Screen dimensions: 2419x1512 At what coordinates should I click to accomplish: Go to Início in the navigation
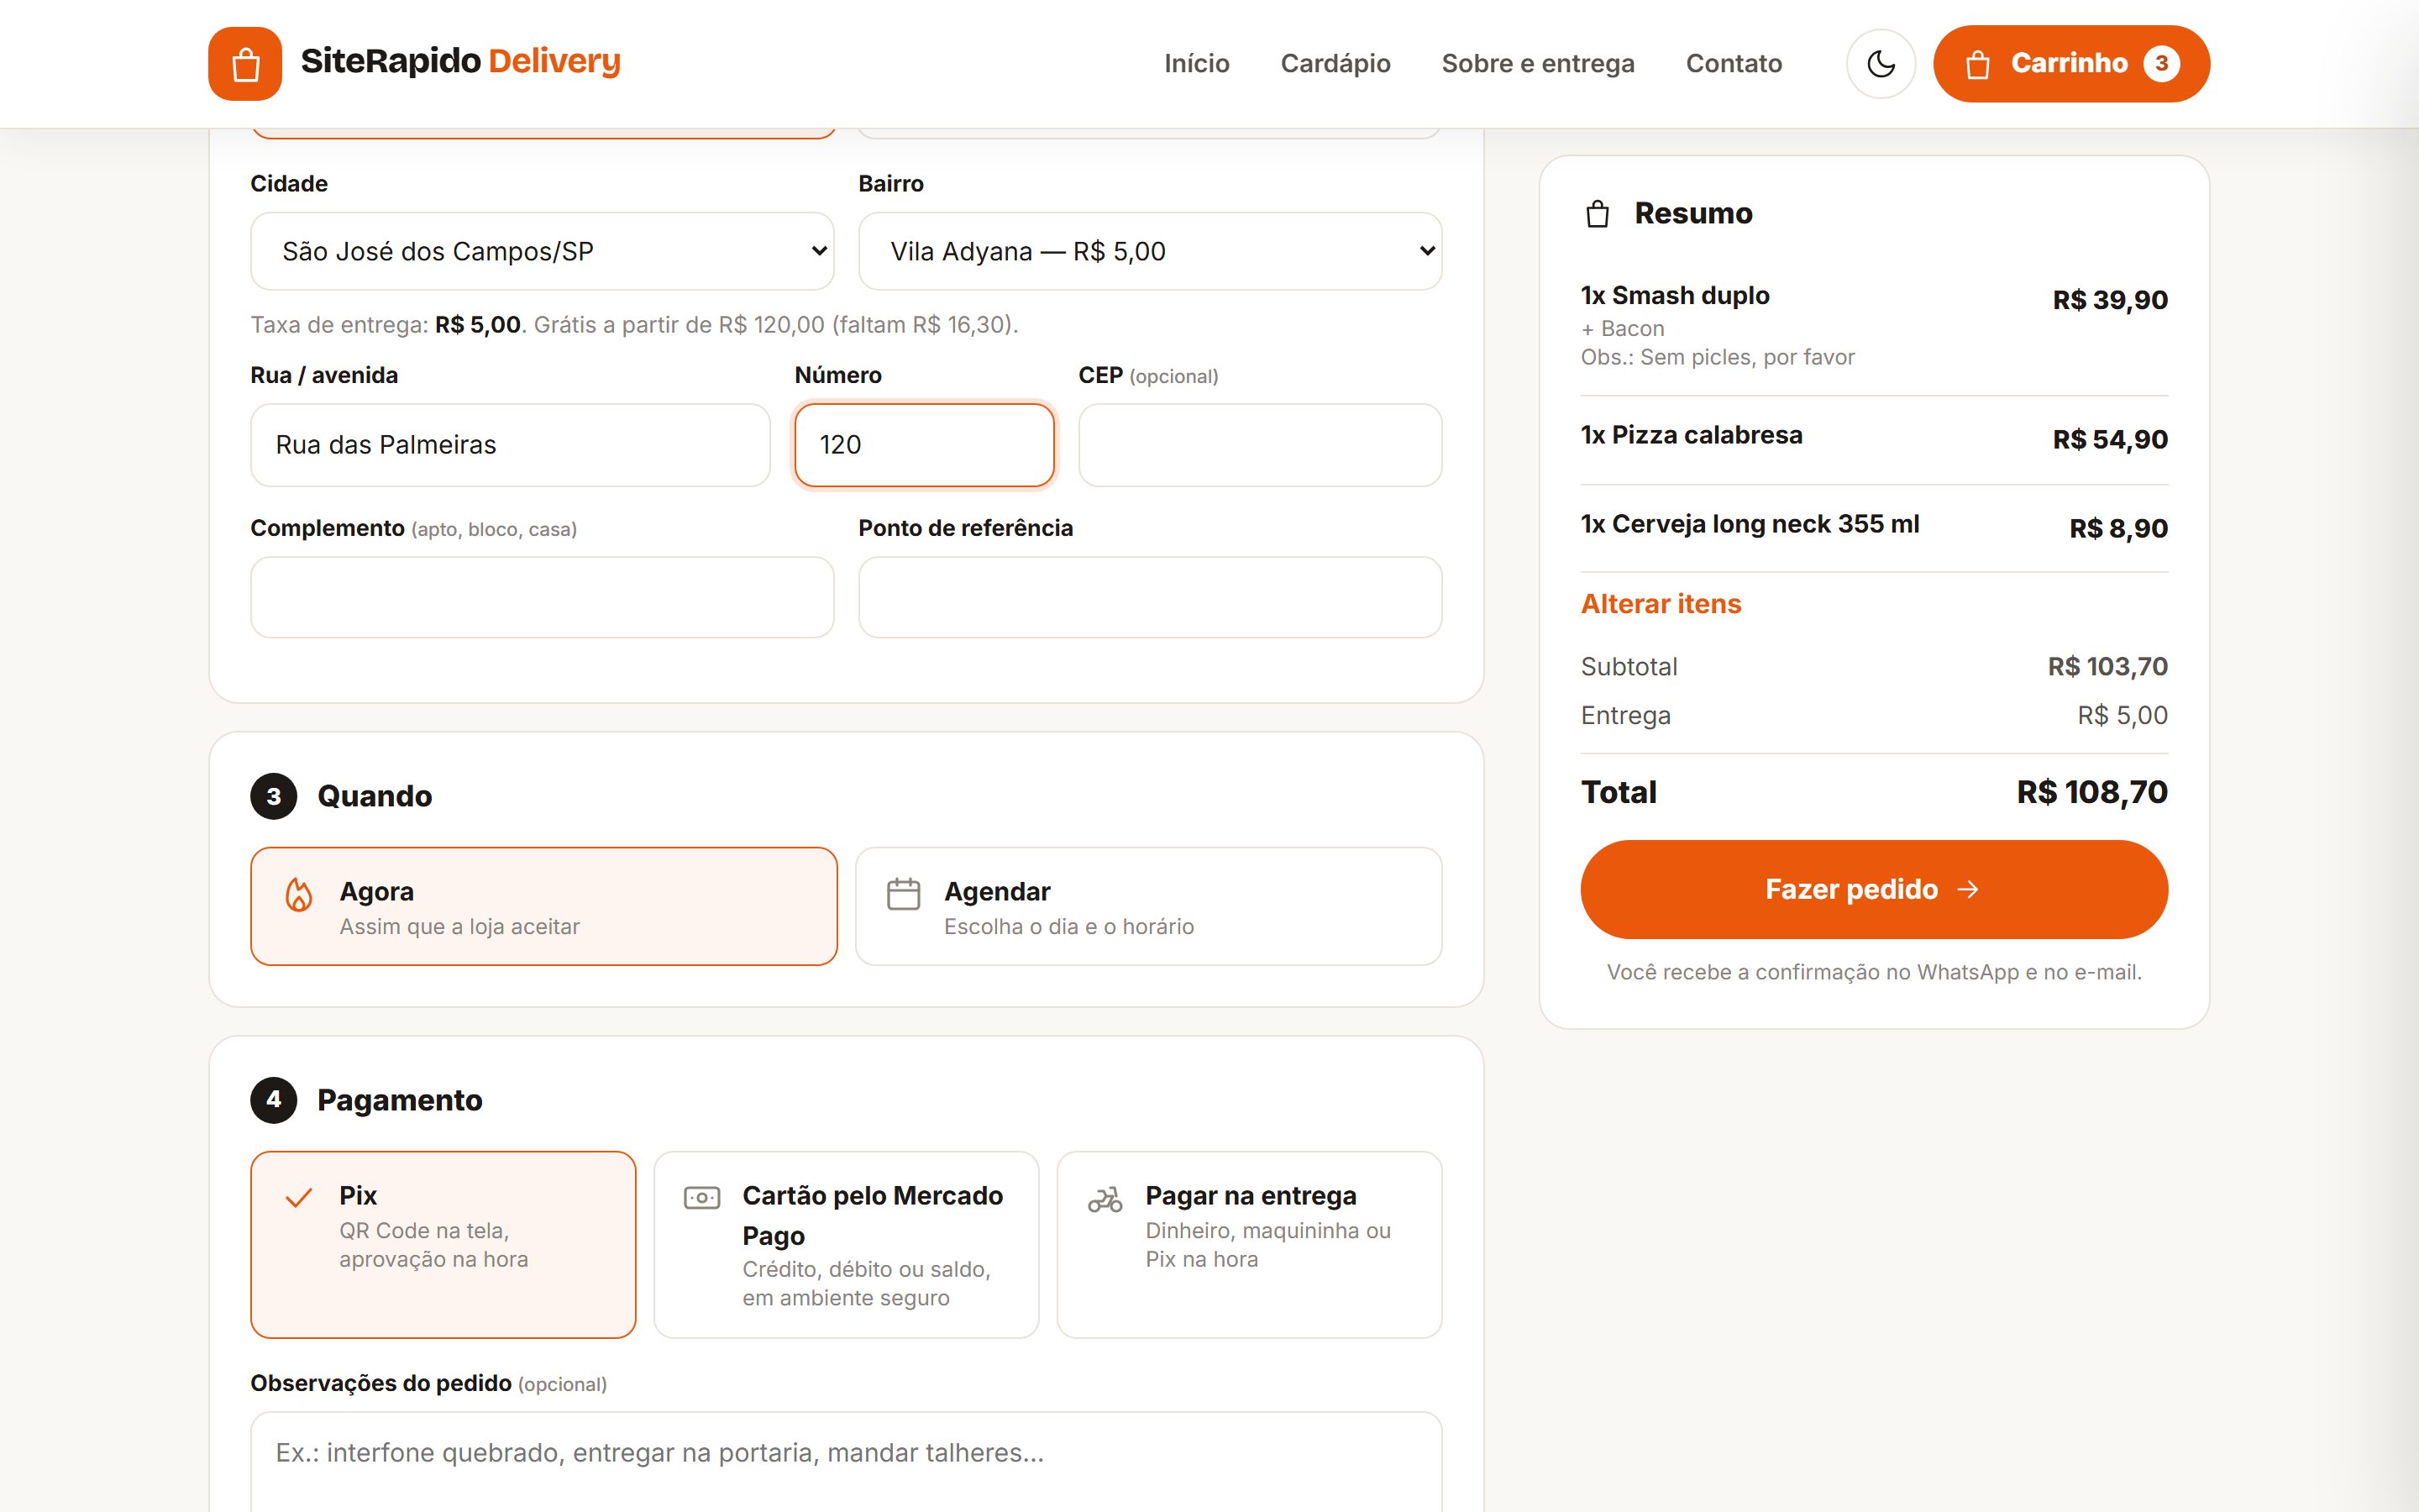coord(1197,63)
